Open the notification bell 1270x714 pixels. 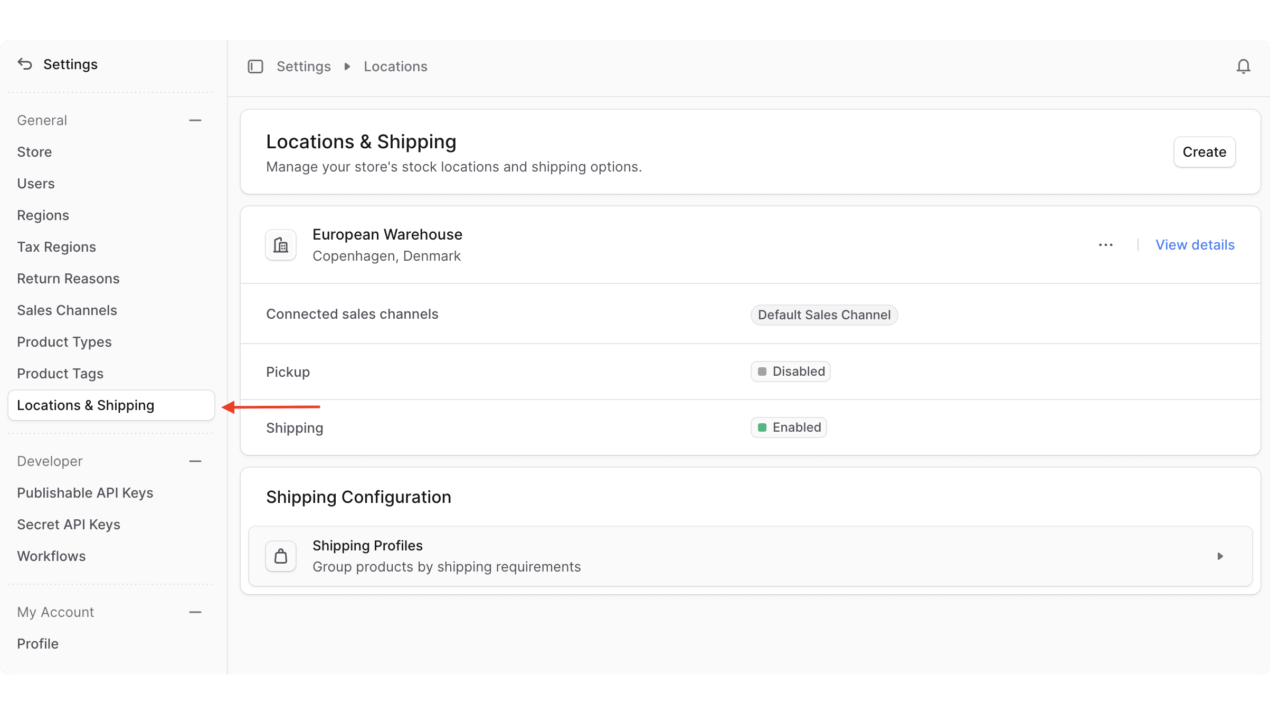click(x=1244, y=66)
